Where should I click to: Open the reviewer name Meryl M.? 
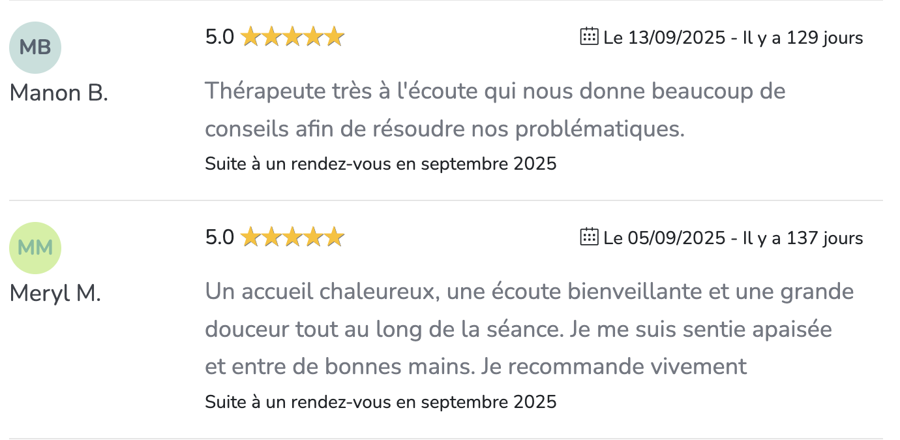point(55,294)
